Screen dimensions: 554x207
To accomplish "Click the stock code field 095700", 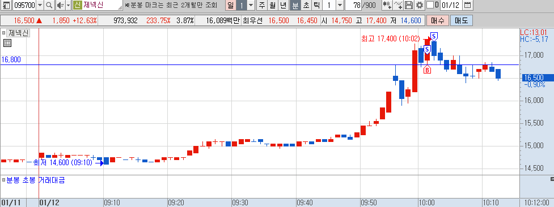I will [x=24, y=5].
